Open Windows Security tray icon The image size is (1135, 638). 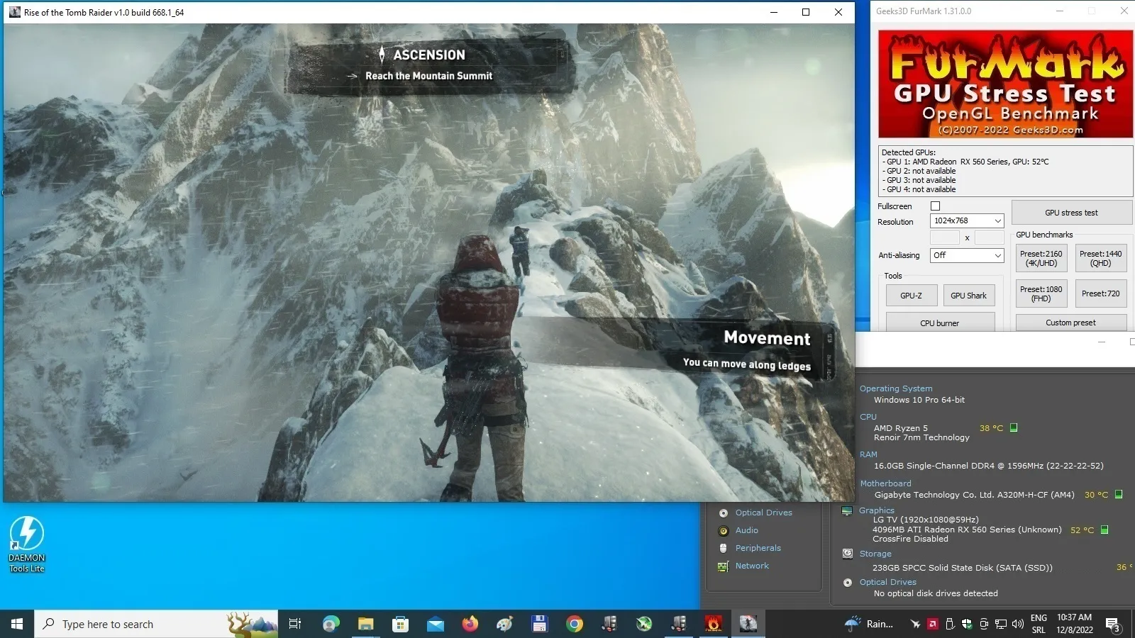966,624
